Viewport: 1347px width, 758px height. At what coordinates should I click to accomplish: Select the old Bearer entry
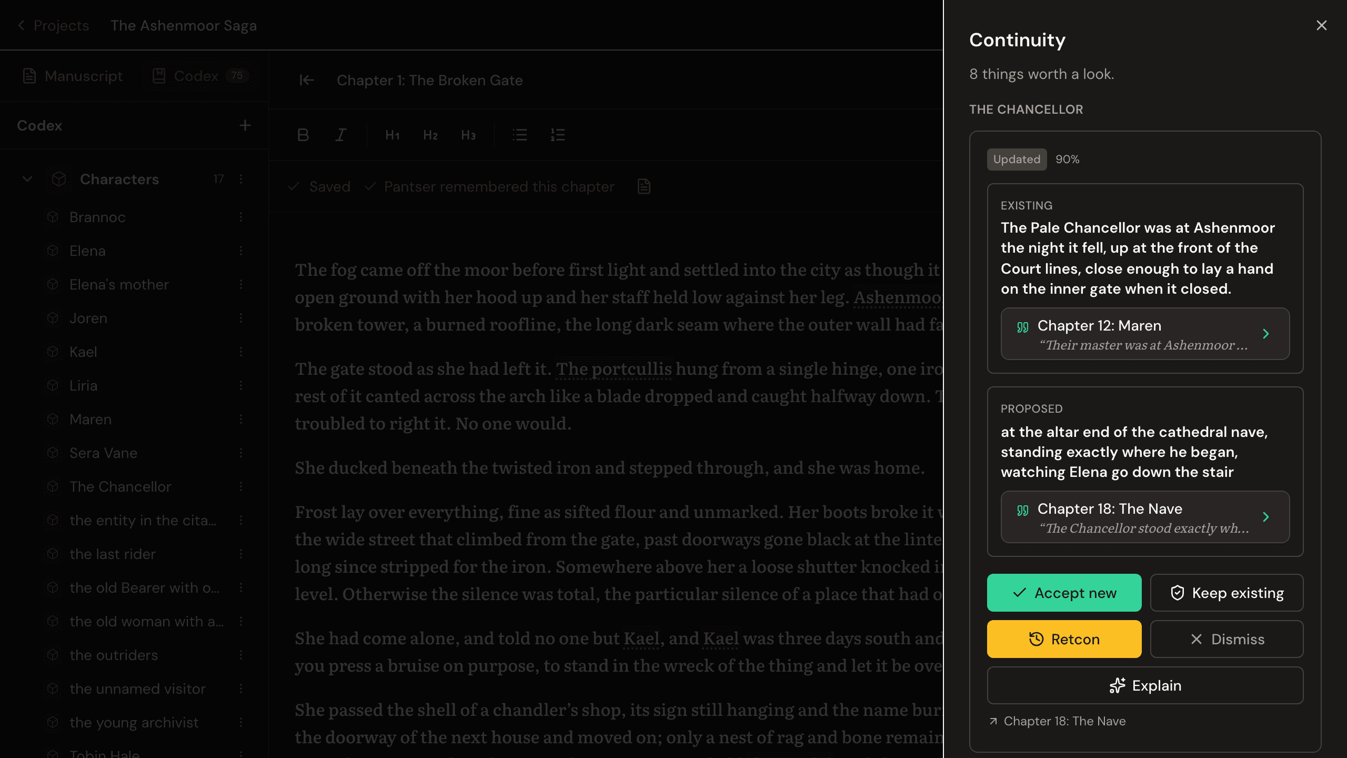[144, 587]
